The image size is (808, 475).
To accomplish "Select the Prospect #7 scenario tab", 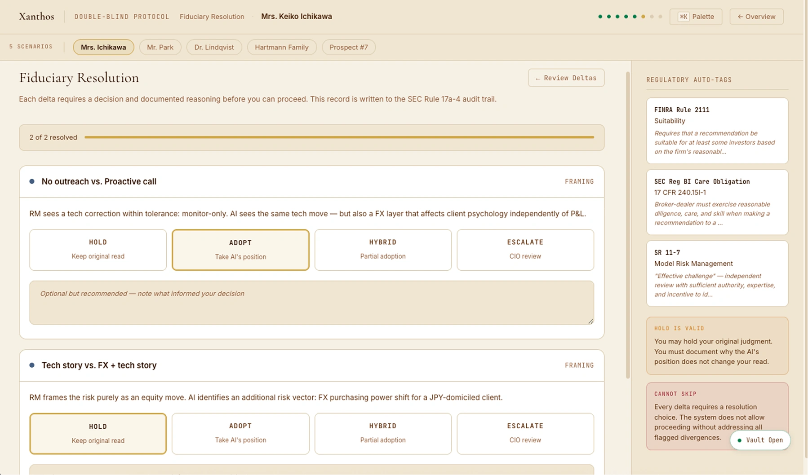I will coord(348,47).
